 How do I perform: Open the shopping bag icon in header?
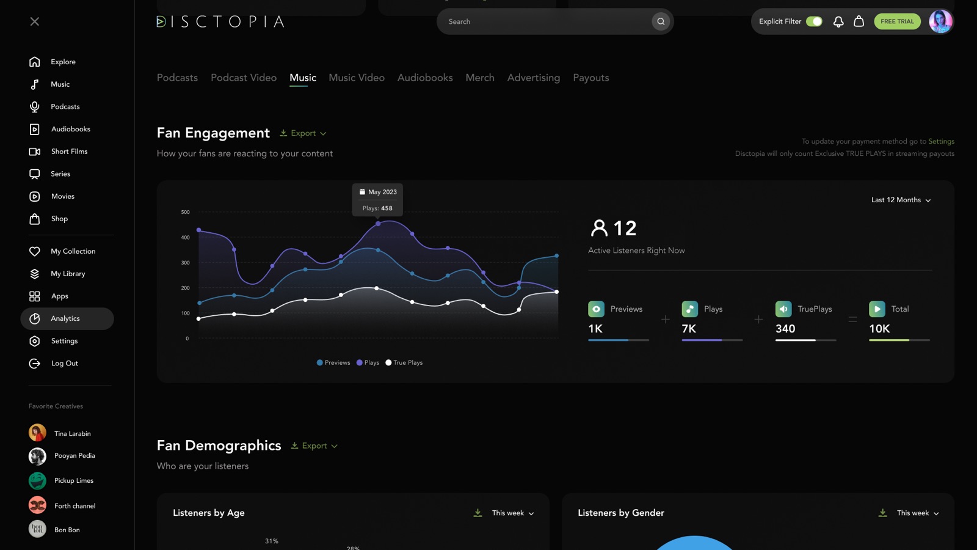(x=859, y=21)
